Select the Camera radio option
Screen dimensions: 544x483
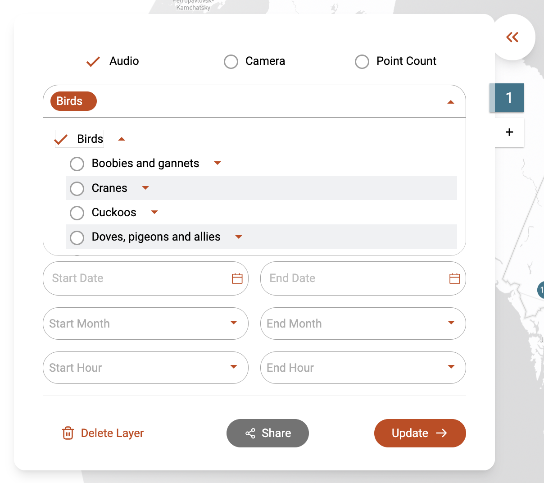[231, 62]
